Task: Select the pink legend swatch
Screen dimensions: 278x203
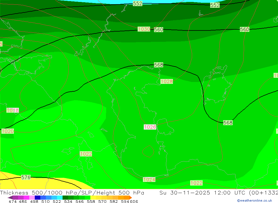Action: [32, 197]
